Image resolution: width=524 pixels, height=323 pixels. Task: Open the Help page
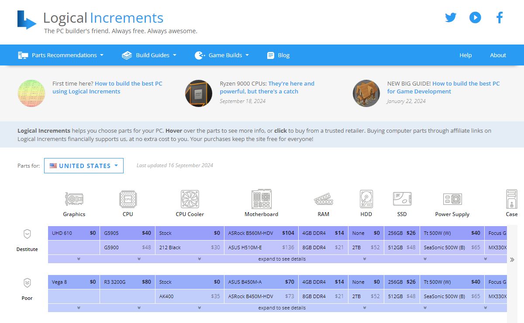[465, 55]
